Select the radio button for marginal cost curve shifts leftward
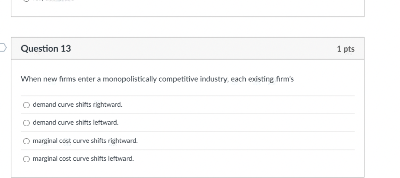 click(26, 159)
